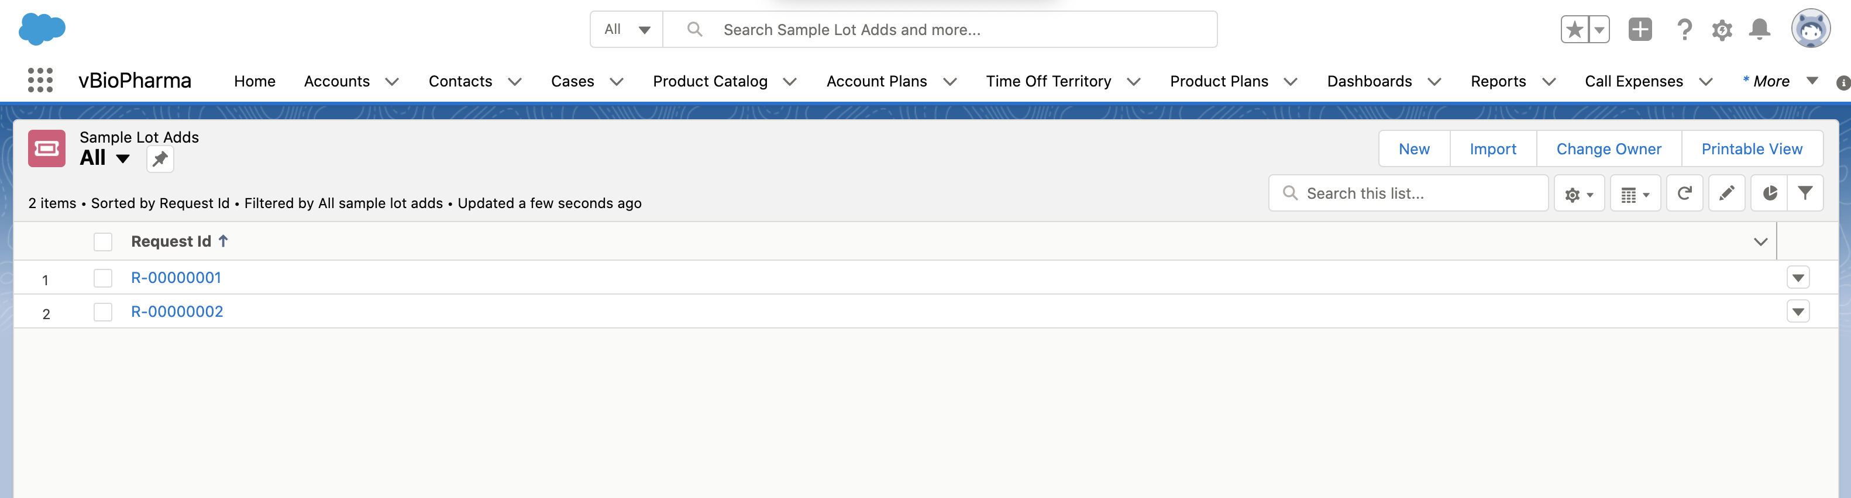Open the Display As table dropdown

1635,193
